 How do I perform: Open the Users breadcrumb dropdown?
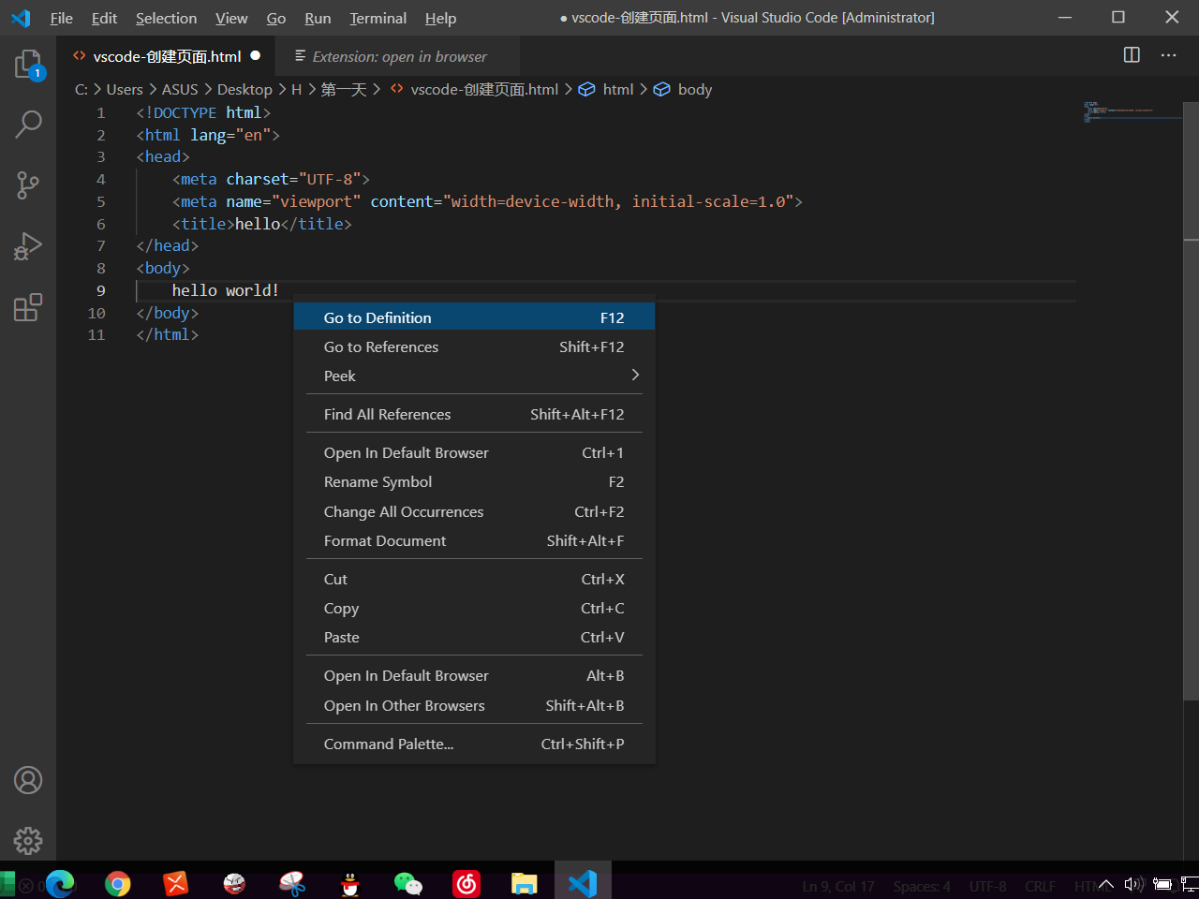click(x=125, y=89)
